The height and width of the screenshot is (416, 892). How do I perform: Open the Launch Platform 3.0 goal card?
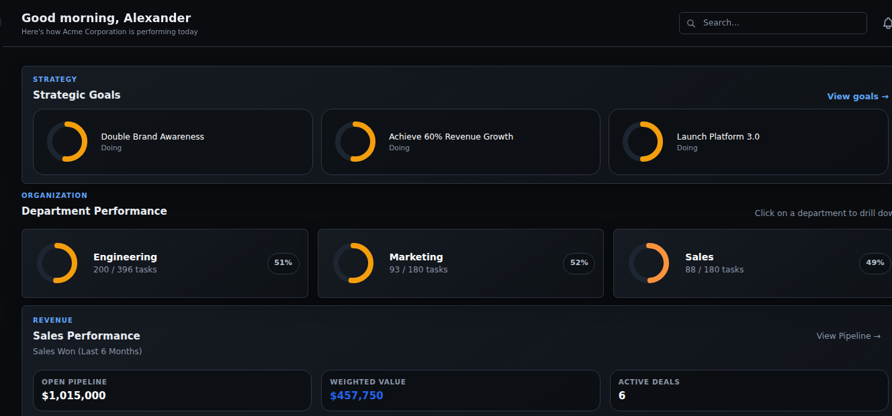[x=748, y=142]
